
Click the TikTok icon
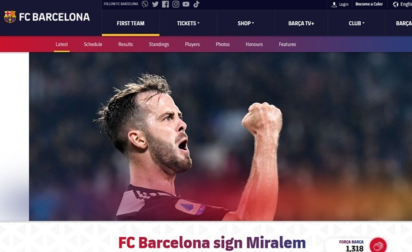tap(196, 4)
